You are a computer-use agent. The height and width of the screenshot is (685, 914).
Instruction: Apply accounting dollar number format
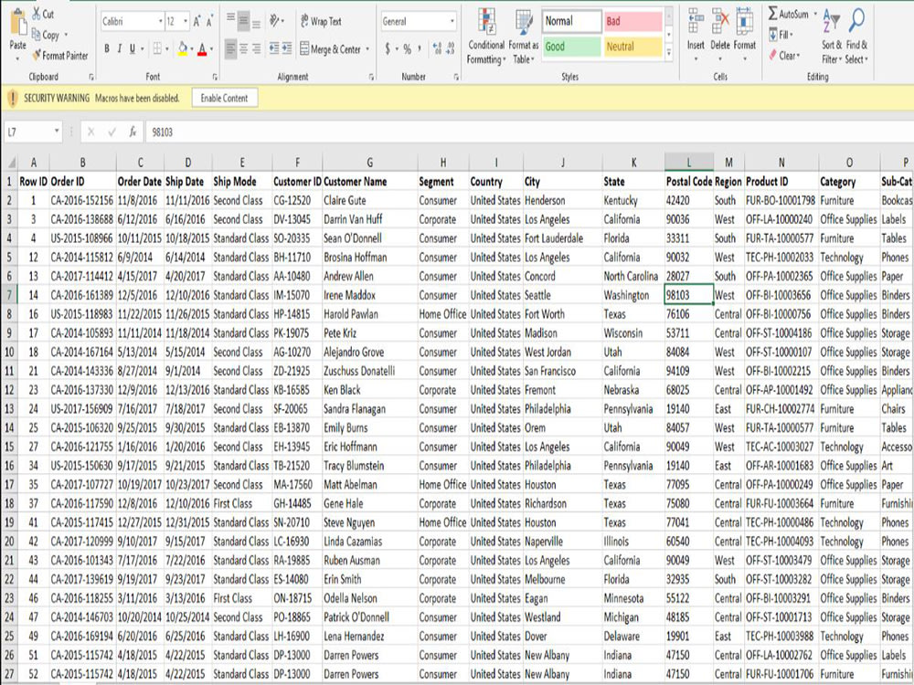pos(388,49)
